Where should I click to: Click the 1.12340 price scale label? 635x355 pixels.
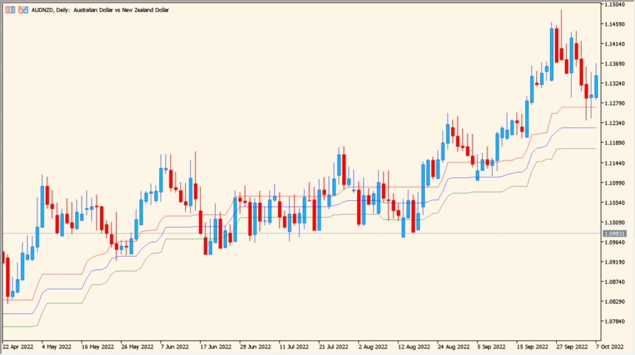(x=615, y=123)
